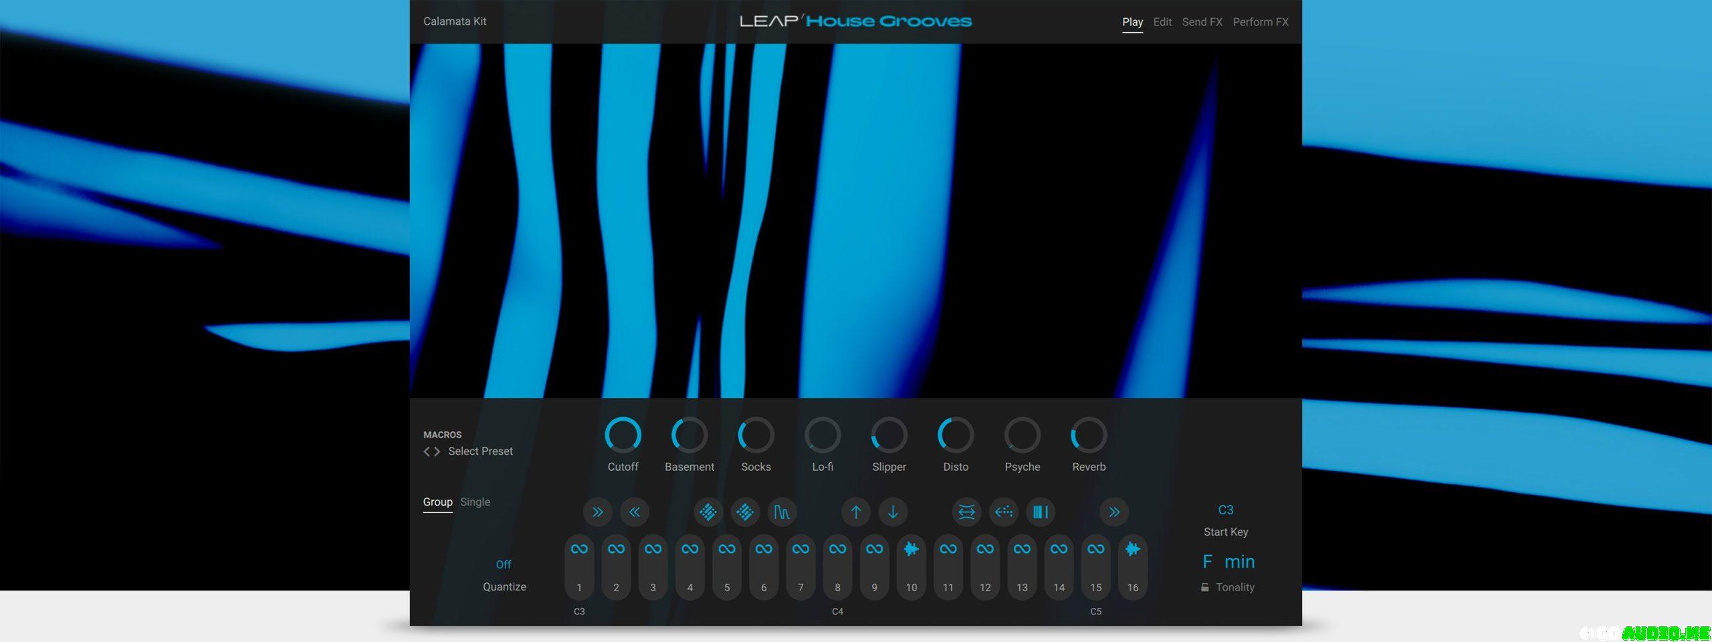Switch to the Edit tab

(x=1162, y=22)
